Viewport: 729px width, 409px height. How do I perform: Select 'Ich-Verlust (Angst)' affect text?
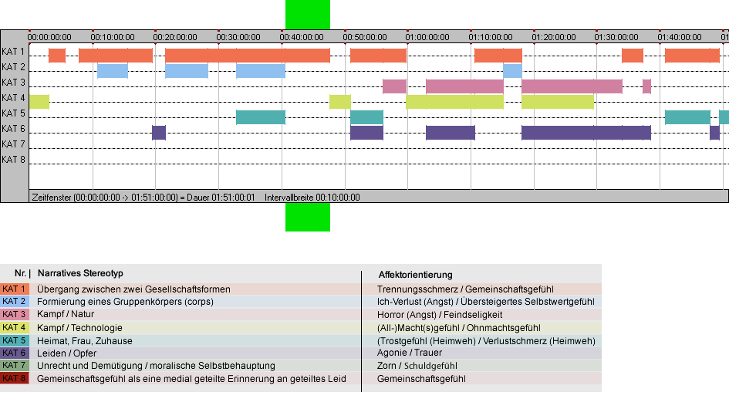coord(415,302)
